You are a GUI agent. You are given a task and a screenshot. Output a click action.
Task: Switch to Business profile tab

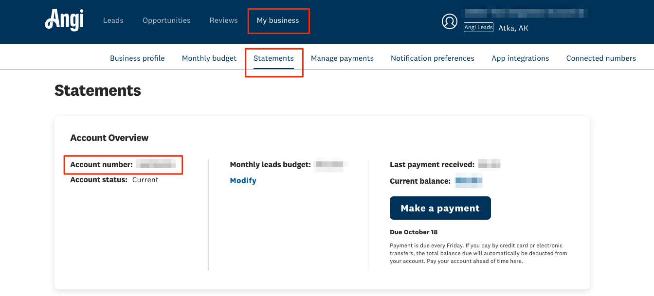pos(137,58)
